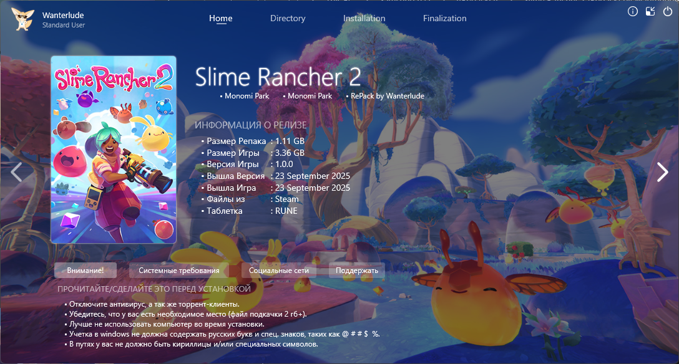Switch to the Home tab
This screenshot has height=364, width=679.
tap(221, 18)
